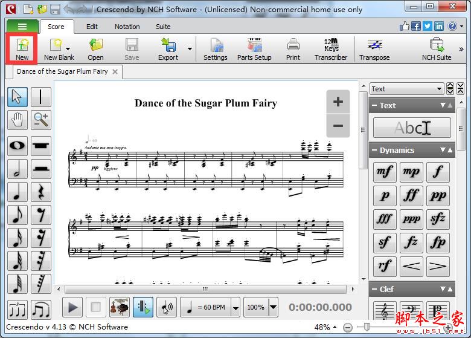Insert ppp dynamic marking

(x=411, y=219)
